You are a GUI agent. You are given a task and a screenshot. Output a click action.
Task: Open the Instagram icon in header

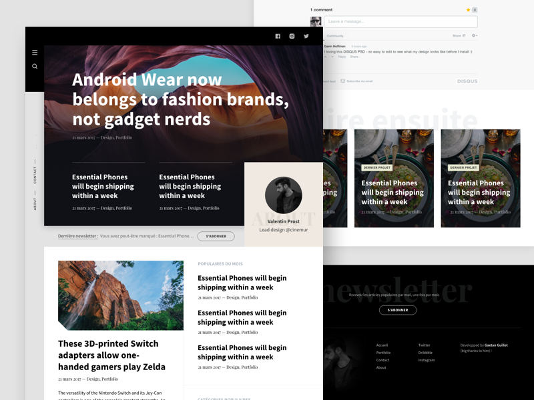tap(292, 36)
